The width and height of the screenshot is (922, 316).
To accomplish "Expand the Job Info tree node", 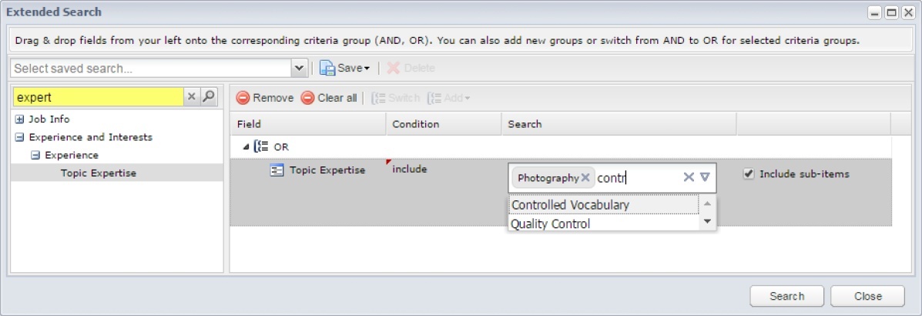I will (20, 119).
